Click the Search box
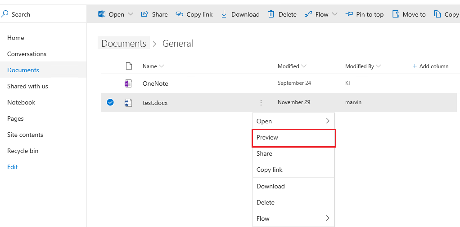The height and width of the screenshot is (227, 460). [x=43, y=14]
